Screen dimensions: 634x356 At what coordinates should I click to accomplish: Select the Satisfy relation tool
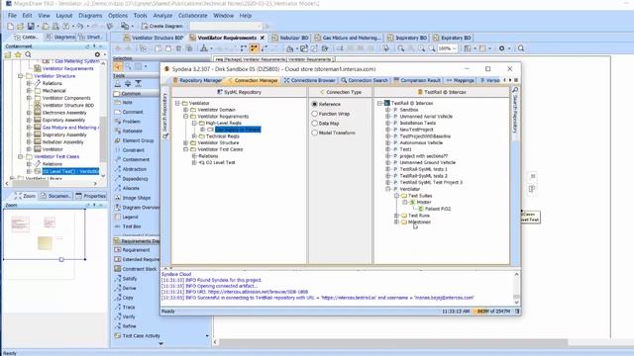coord(130,279)
